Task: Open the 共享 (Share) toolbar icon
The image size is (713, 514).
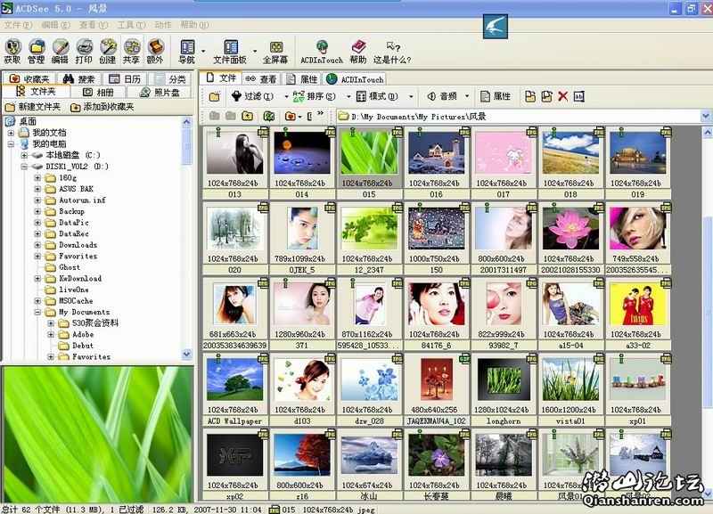Action: 131,50
